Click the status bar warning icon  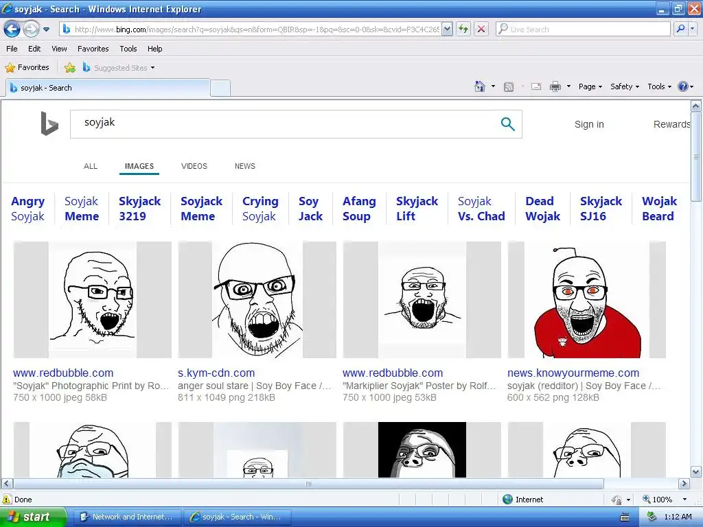pos(7,500)
